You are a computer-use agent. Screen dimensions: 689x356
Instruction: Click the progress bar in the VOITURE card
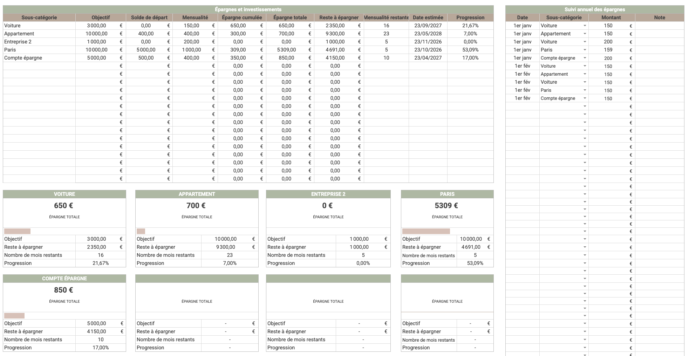click(17, 231)
